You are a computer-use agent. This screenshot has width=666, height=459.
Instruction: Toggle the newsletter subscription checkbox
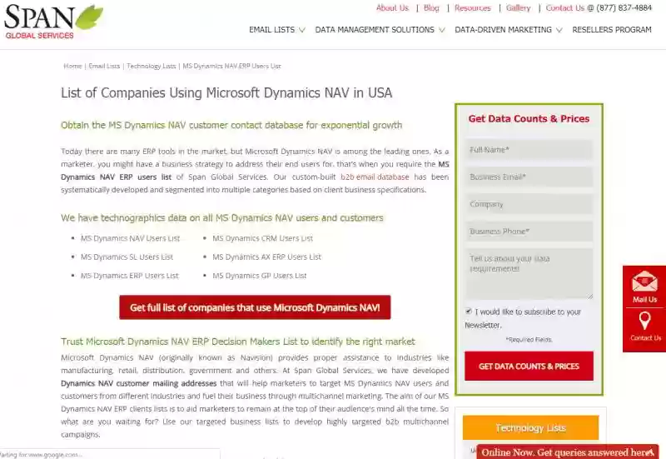tap(469, 312)
